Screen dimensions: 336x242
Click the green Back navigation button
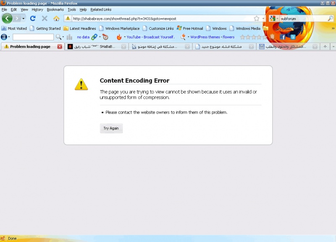[7, 18]
